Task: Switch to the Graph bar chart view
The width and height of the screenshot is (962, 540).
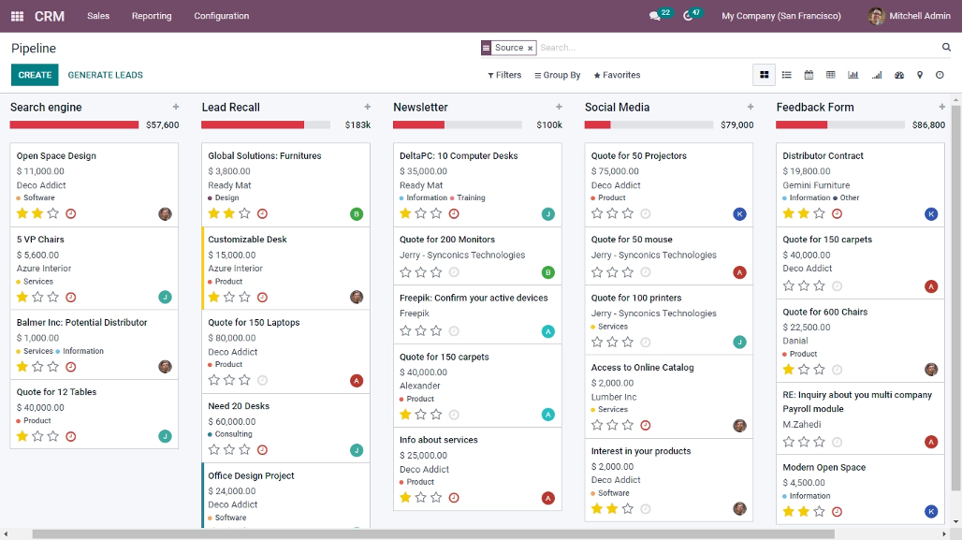Action: (853, 75)
